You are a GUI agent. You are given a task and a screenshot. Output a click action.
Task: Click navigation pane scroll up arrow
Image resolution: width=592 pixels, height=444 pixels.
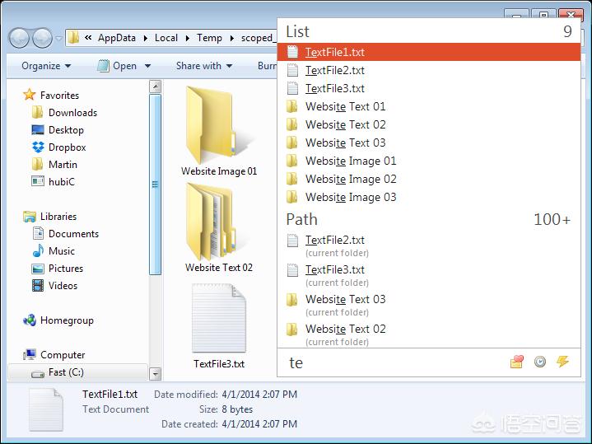tap(155, 86)
